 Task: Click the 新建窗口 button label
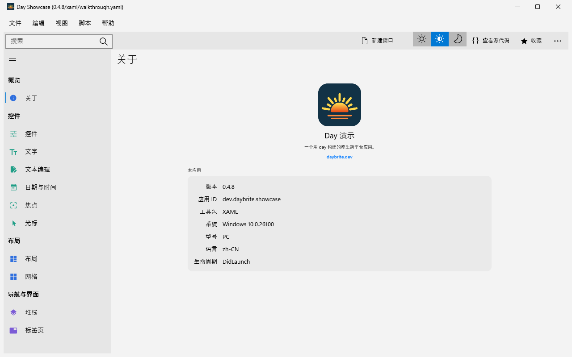pos(383,41)
